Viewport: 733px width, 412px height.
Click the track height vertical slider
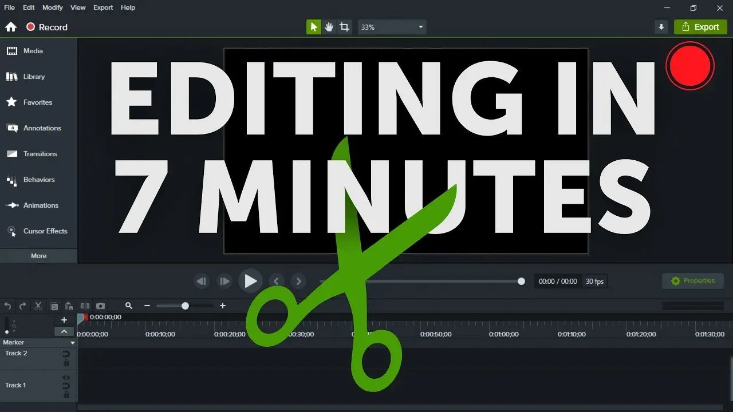[7, 326]
